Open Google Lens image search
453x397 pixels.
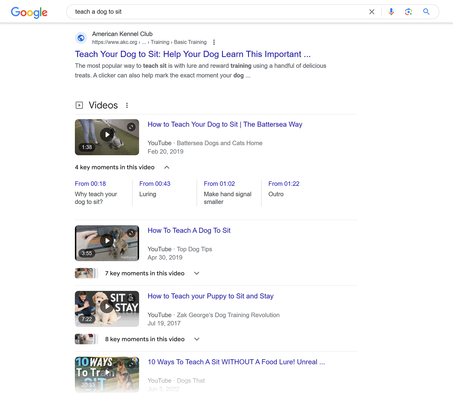(408, 12)
